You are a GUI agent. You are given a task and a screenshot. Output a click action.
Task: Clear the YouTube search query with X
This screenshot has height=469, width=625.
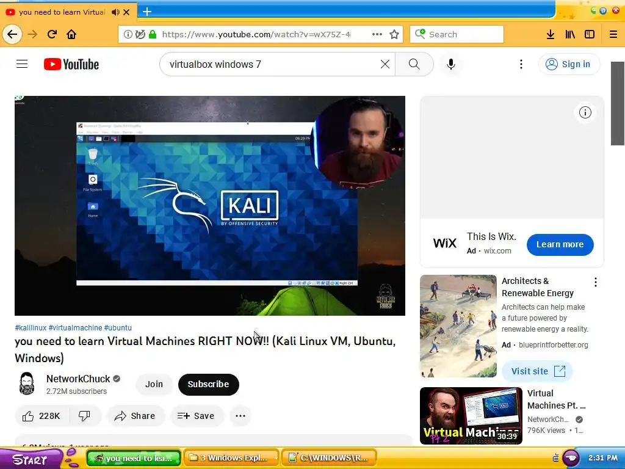[x=385, y=64]
